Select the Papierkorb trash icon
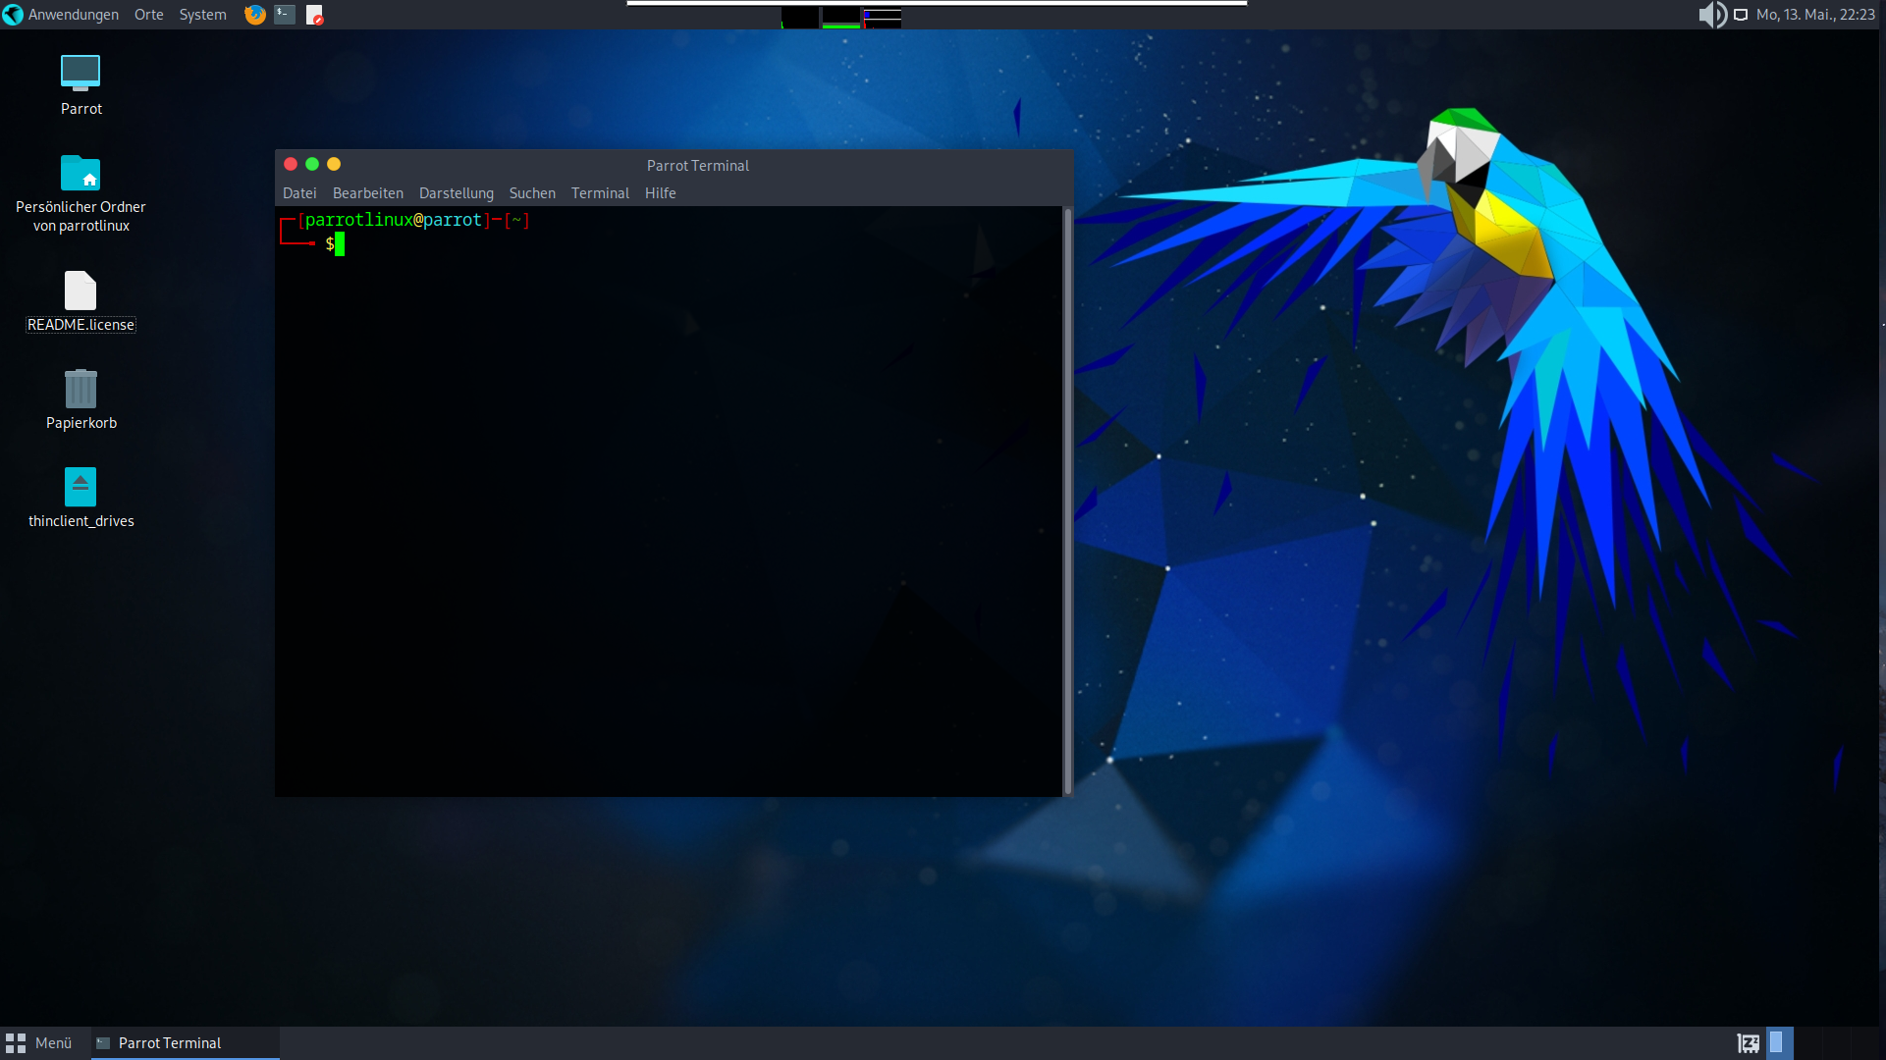Viewport: 1886px width, 1060px height. 81,399
